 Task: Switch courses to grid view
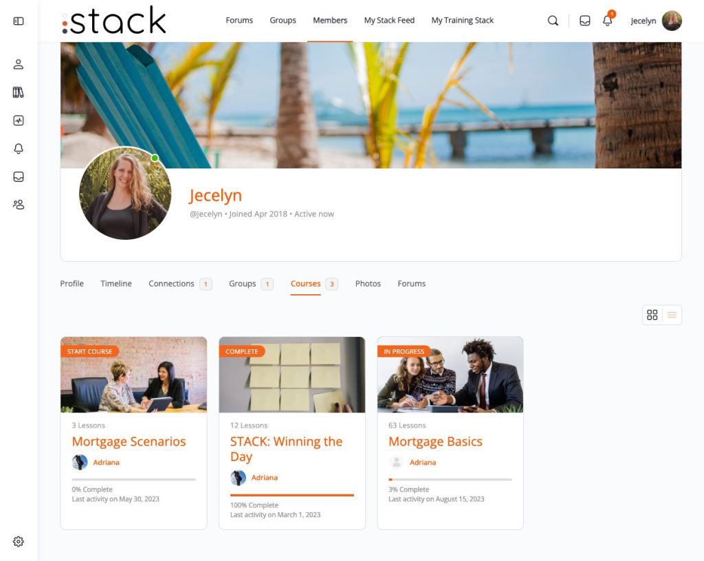652,315
